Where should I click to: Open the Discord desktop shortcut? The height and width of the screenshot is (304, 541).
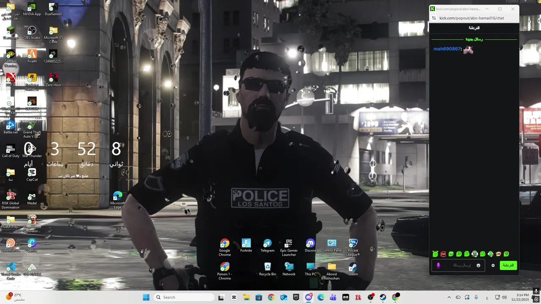coord(310,246)
